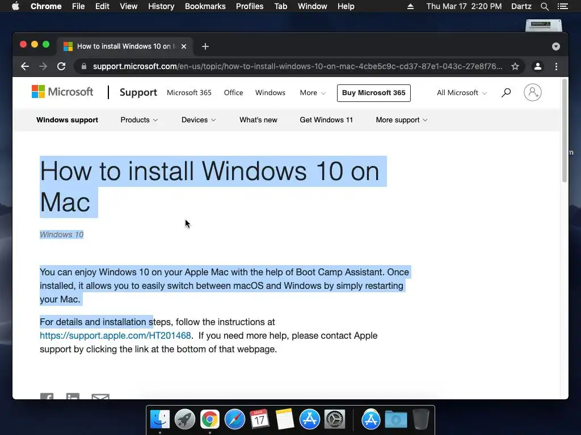Click the Windows 10 subtitle text

point(61,234)
